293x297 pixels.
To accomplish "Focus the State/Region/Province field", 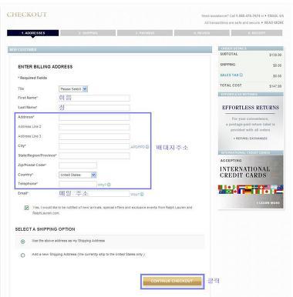I will 94,155.
